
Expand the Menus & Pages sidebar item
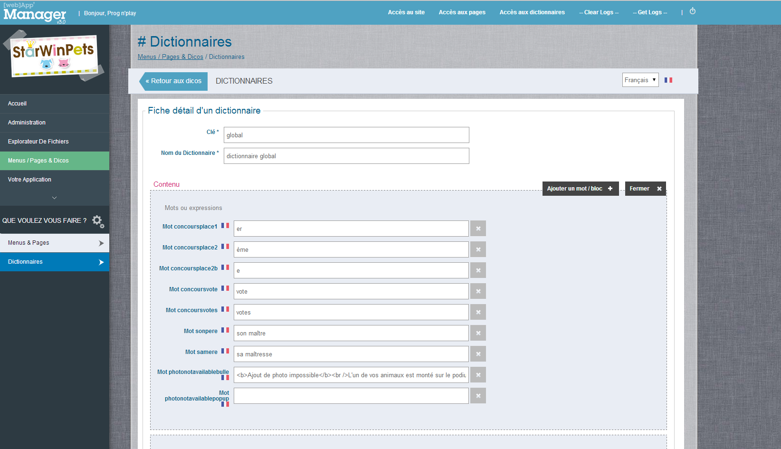pyautogui.click(x=55, y=243)
